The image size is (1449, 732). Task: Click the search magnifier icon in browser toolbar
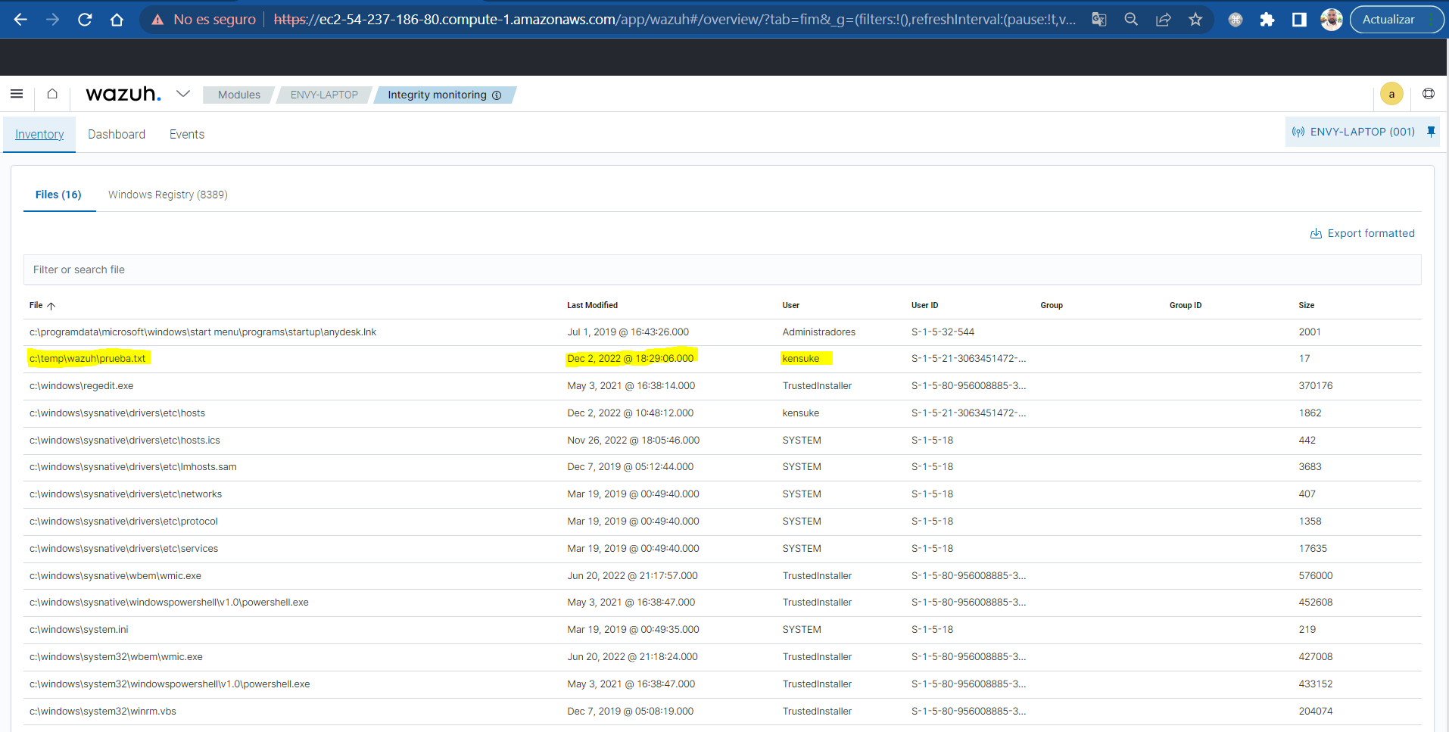pos(1131,20)
